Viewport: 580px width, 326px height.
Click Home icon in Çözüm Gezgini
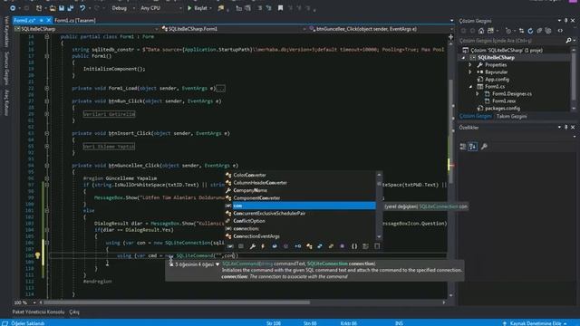point(481,31)
